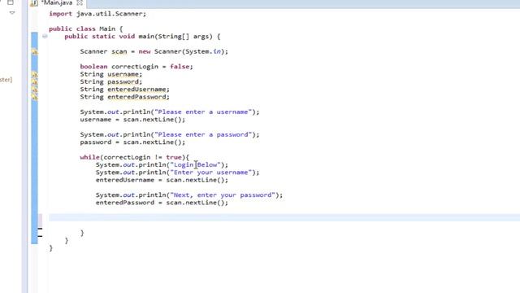The image size is (520, 293).
Task: Click warning marker beside String enteredUsername
Action: [34, 90]
